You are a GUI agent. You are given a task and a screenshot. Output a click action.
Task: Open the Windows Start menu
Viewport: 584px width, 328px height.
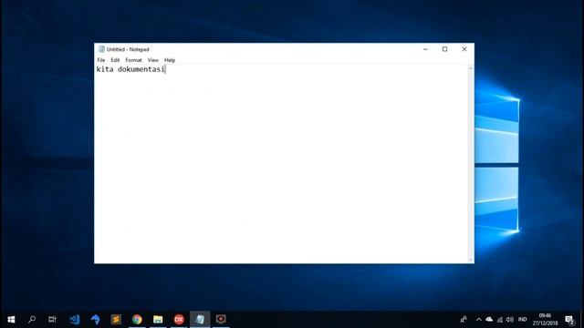[x=11, y=320]
